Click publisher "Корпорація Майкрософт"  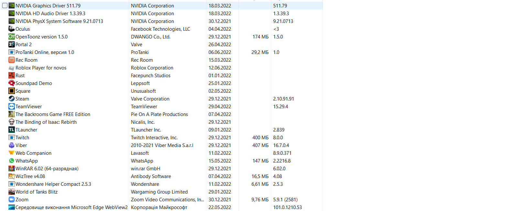coord(159,207)
